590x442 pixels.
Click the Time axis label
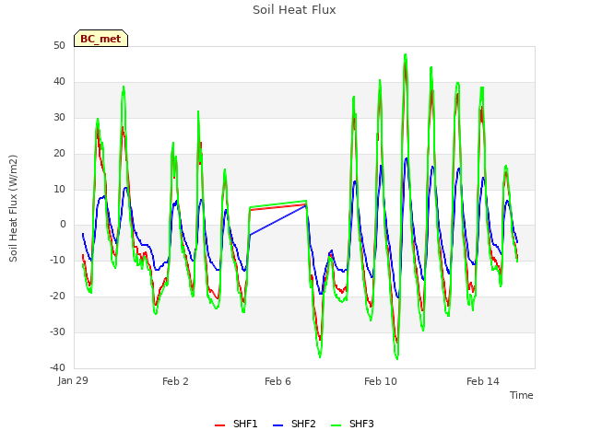pyautogui.click(x=522, y=395)
